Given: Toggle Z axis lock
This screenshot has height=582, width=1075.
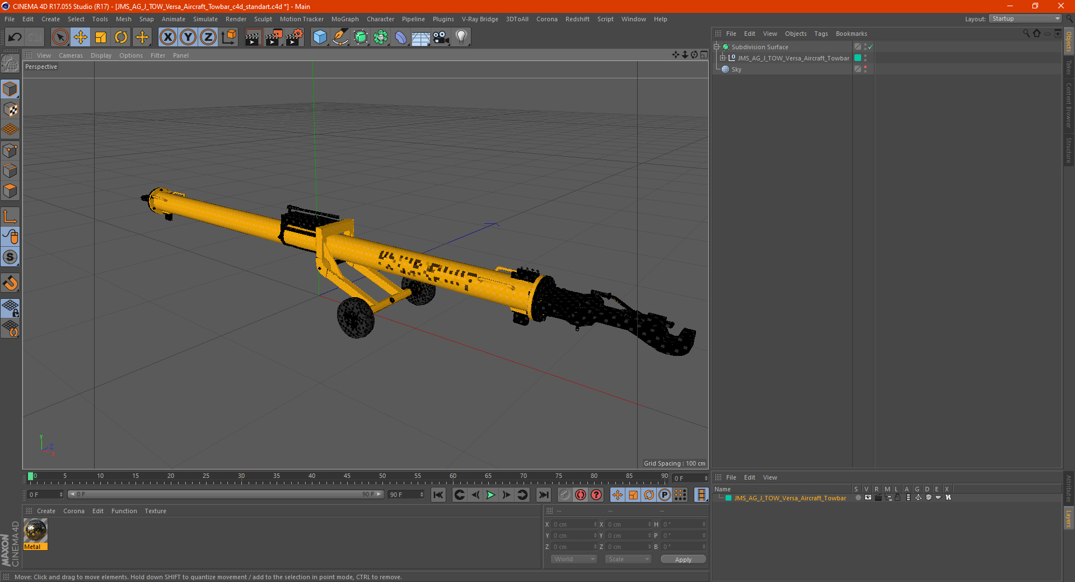Looking at the screenshot, I should point(208,37).
